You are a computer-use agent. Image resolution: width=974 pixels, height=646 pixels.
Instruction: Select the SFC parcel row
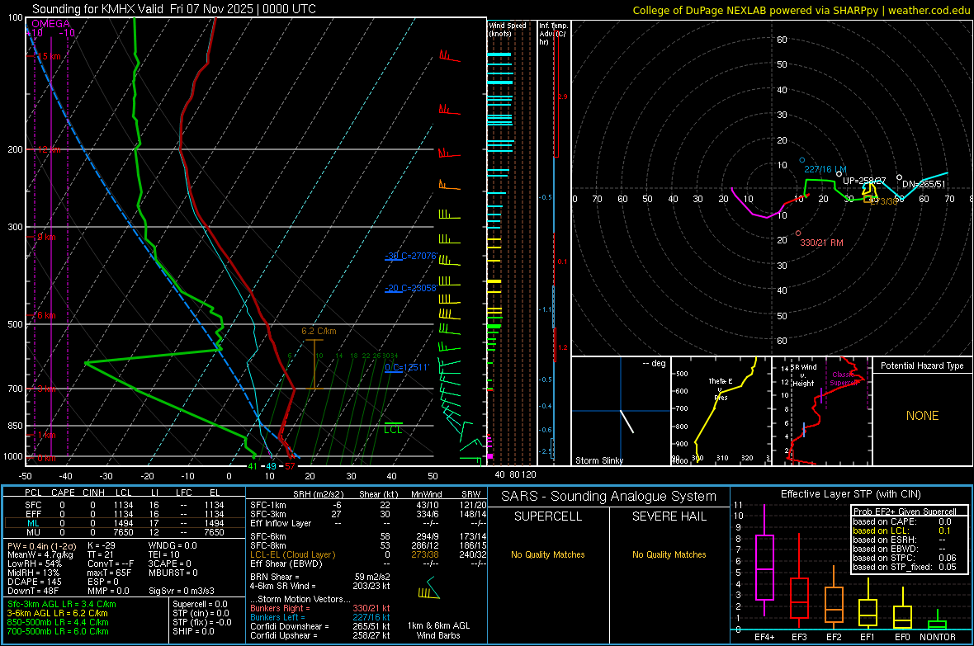[x=125, y=505]
